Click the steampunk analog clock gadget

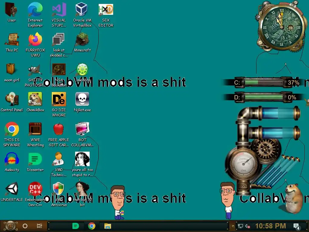(x=282, y=27)
